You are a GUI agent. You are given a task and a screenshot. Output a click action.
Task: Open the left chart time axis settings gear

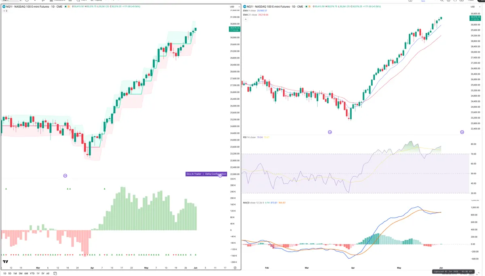[x=235, y=268]
